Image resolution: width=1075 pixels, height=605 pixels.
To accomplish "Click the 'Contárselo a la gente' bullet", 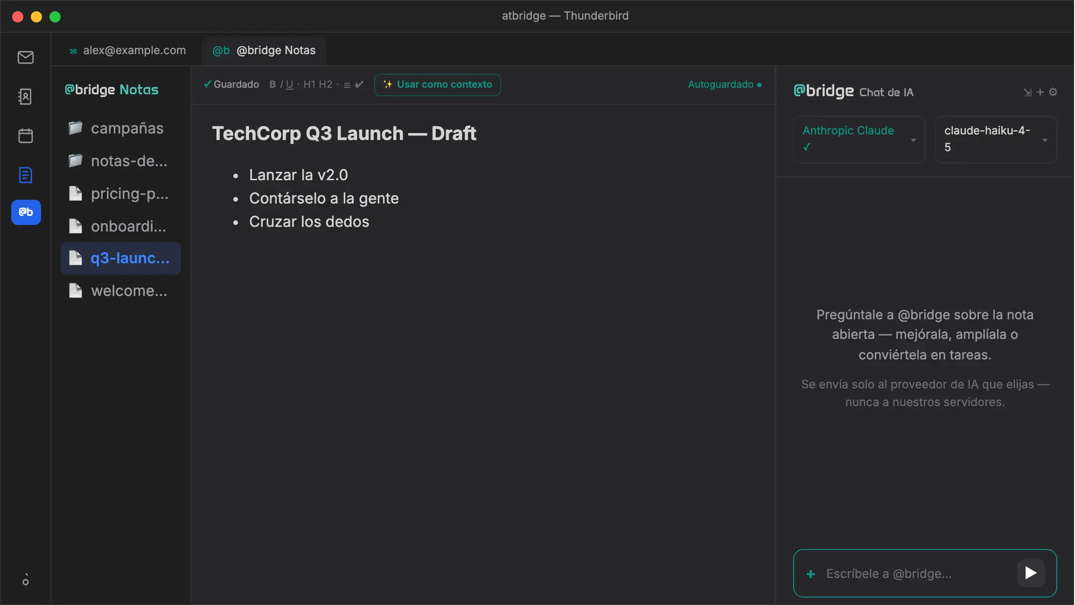I will pyautogui.click(x=324, y=198).
